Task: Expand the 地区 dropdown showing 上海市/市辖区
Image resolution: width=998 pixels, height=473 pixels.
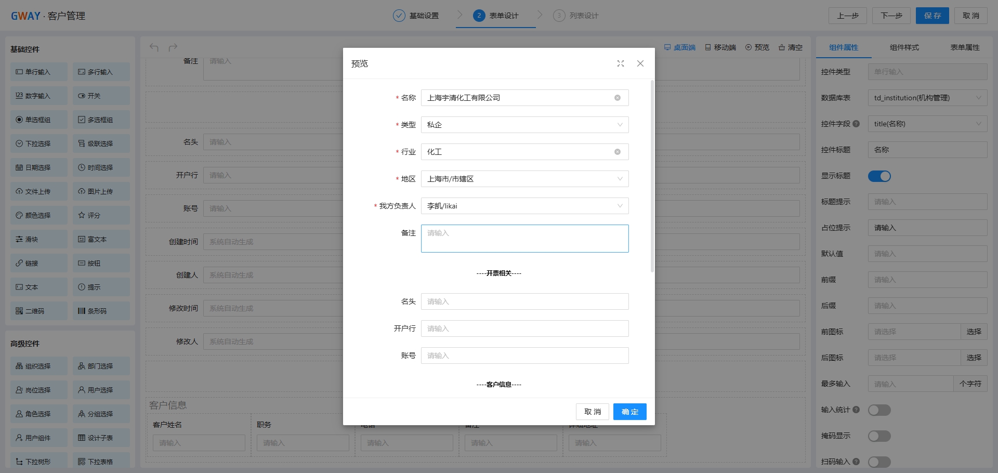Action: [x=524, y=179]
